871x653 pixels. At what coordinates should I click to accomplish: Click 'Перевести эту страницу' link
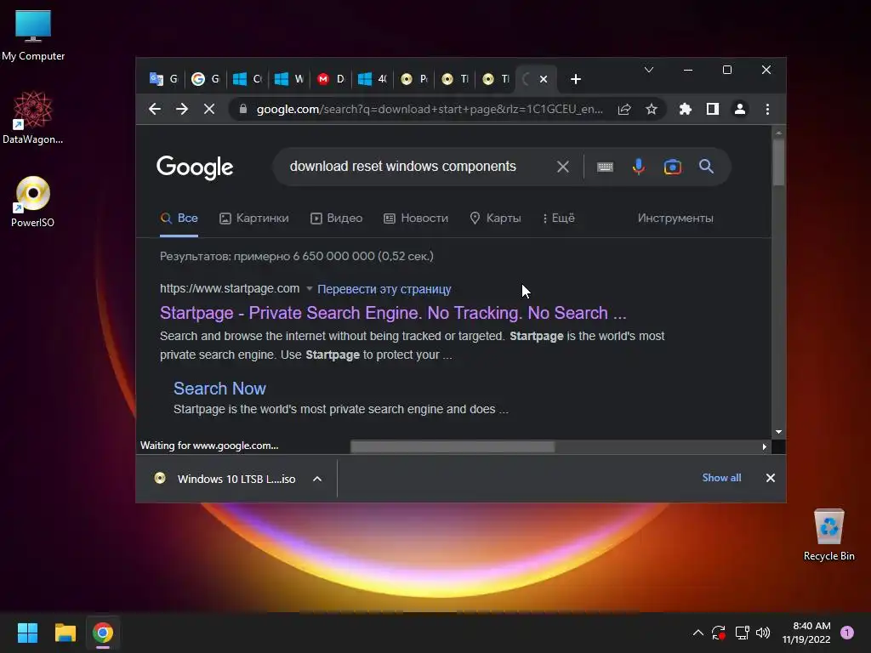(384, 289)
